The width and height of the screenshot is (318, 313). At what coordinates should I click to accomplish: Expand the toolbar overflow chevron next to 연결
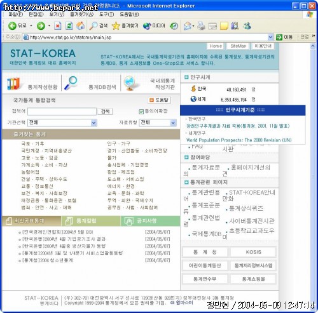(314, 36)
